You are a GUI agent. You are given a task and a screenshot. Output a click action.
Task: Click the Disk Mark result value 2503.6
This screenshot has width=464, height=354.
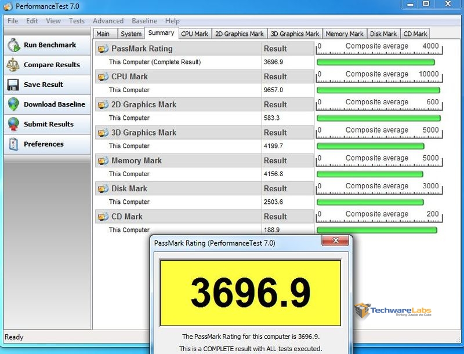click(x=273, y=202)
